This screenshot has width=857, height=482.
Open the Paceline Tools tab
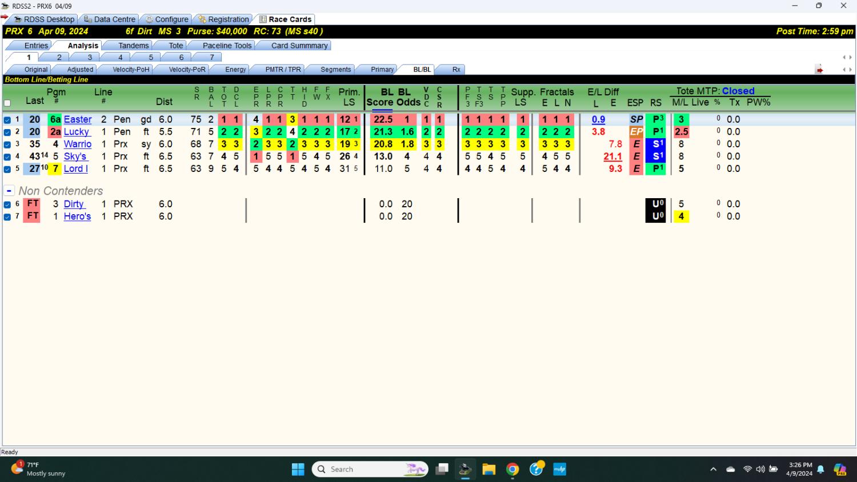(227, 46)
